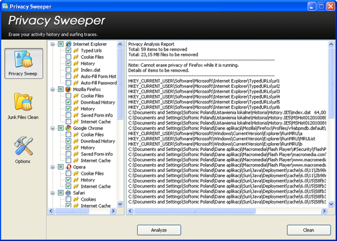
Task: Click the icon beside Auto-Fill Password
Action: (76, 83)
